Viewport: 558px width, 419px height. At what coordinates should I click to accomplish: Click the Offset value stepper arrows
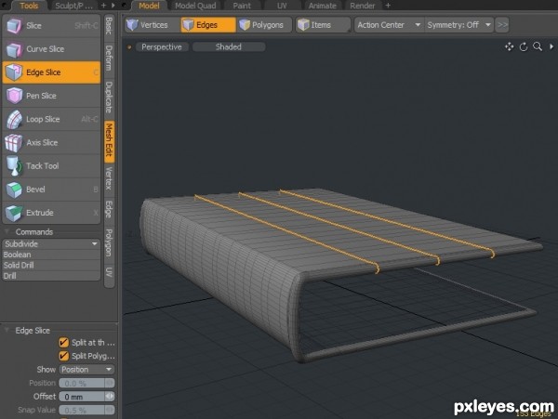click(x=110, y=397)
